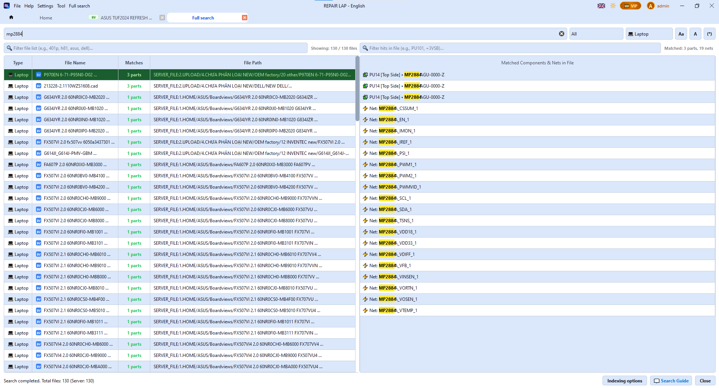Open the admin user avatar

[651, 6]
